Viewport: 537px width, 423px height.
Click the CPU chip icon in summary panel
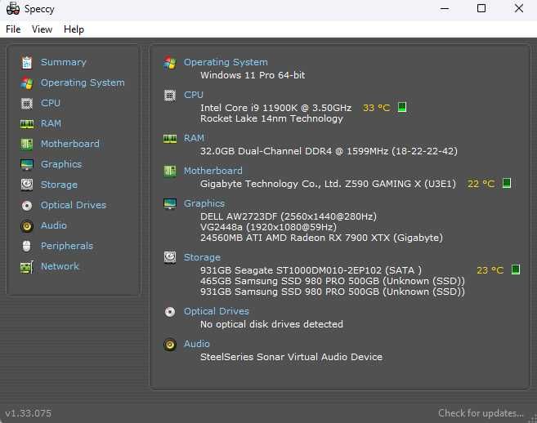tap(170, 96)
